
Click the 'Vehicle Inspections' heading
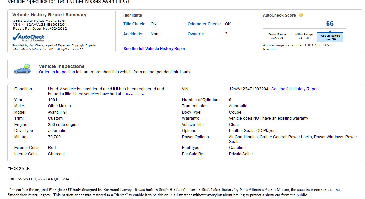pos(62,66)
